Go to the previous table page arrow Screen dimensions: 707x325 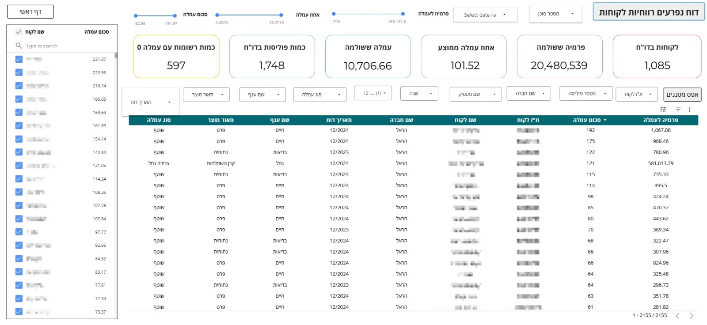677,315
